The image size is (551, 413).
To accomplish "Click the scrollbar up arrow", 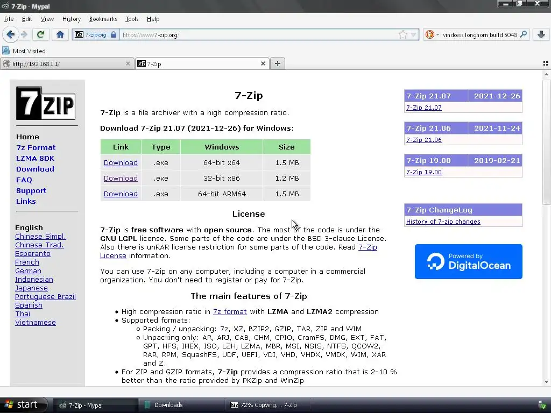I will click(x=546, y=74).
